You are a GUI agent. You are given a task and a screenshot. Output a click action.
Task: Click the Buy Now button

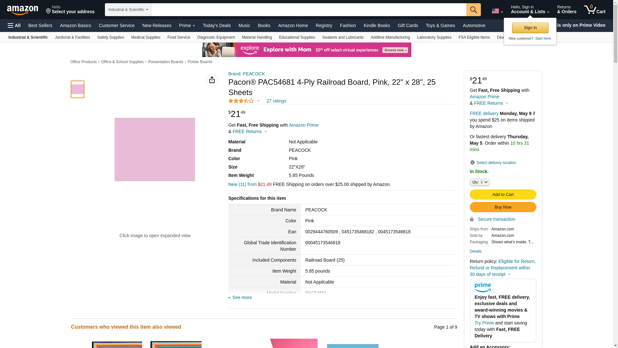pos(503,207)
